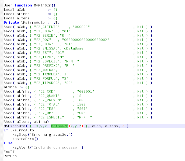The image size is (185, 161).
Task: Click the variable lMsErroAuto in the Private declaration
Action: tap(33, 23)
